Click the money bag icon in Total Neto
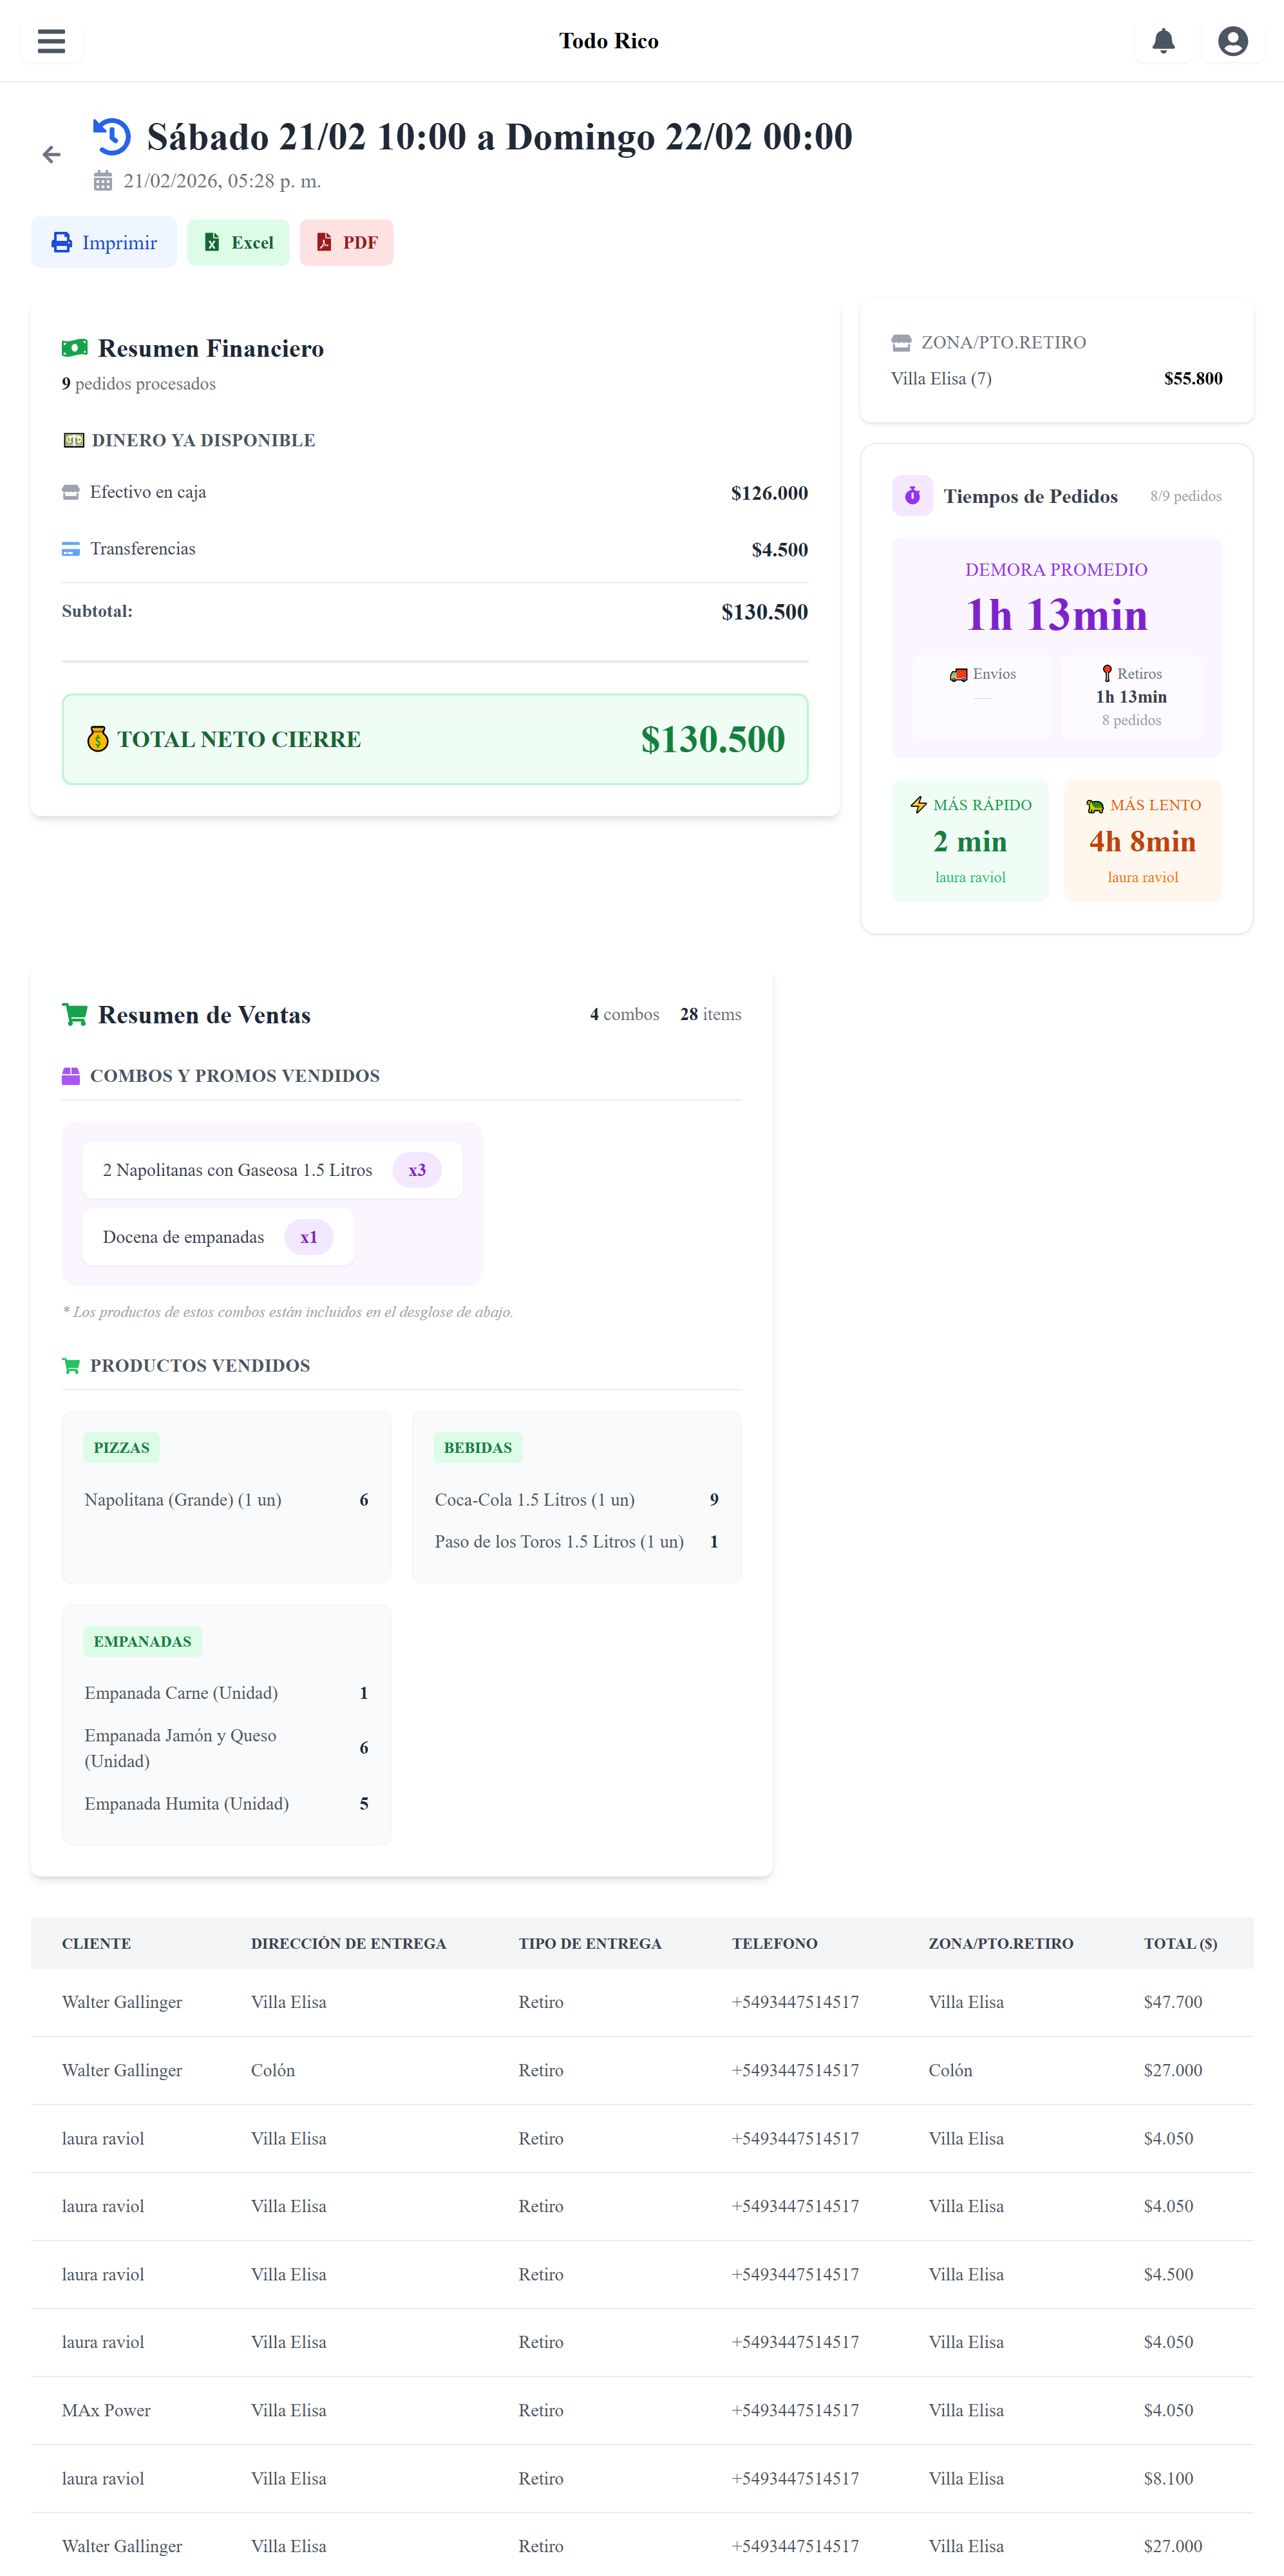The image size is (1284, 2576). coord(97,739)
